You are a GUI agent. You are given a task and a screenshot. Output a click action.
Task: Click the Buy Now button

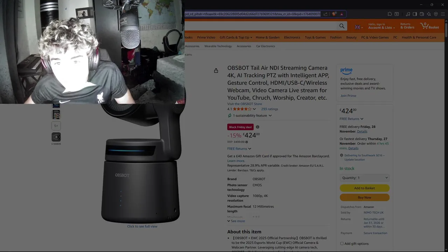click(x=364, y=197)
